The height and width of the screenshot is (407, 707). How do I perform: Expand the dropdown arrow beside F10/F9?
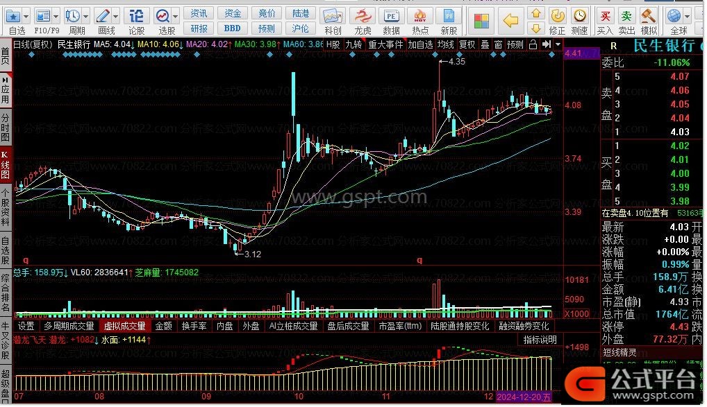[56, 17]
